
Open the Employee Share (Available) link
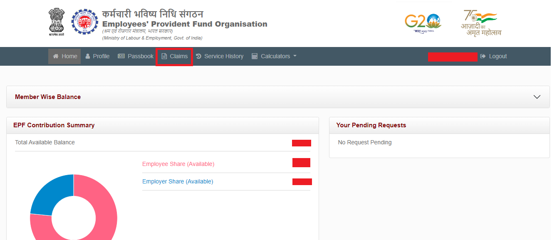pos(178,163)
